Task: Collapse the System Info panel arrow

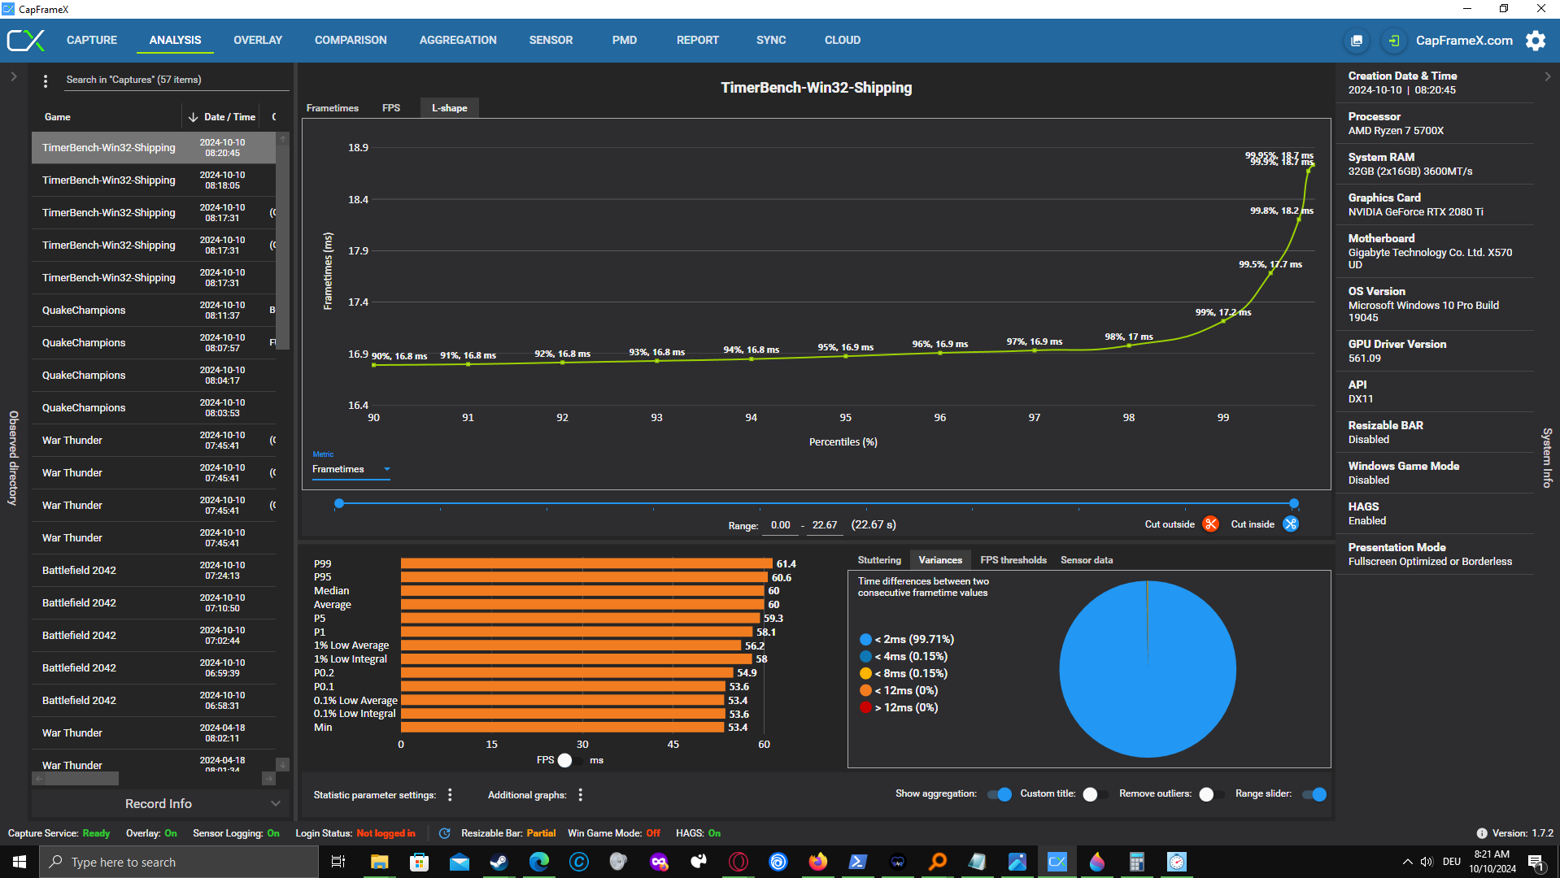Action: pos(1547,76)
